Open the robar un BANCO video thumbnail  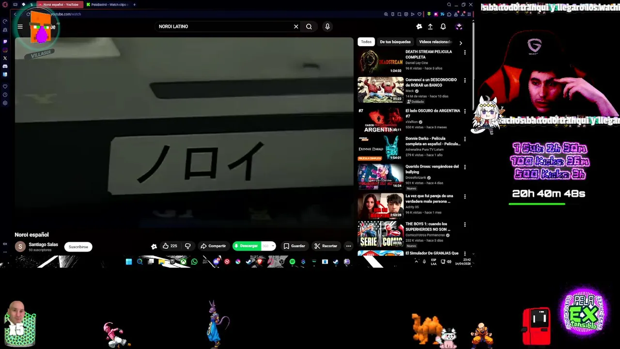pyautogui.click(x=381, y=90)
